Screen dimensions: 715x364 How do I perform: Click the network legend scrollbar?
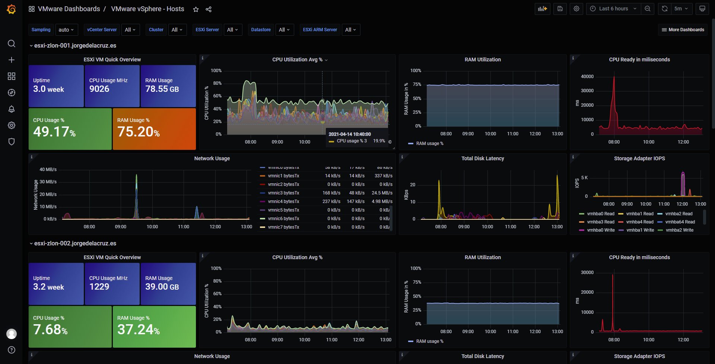click(x=391, y=218)
